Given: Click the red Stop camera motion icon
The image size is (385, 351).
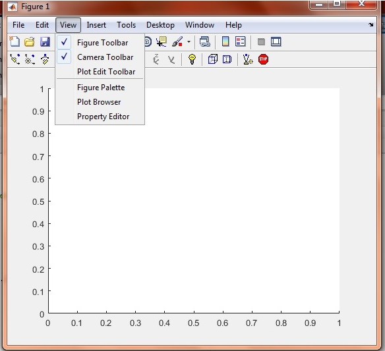Looking at the screenshot, I should coord(263,59).
